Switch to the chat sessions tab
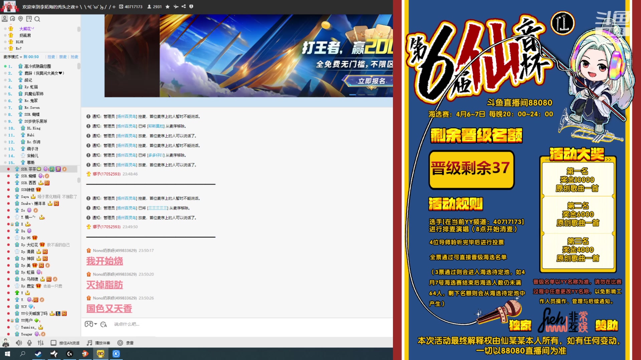 click(x=13, y=19)
